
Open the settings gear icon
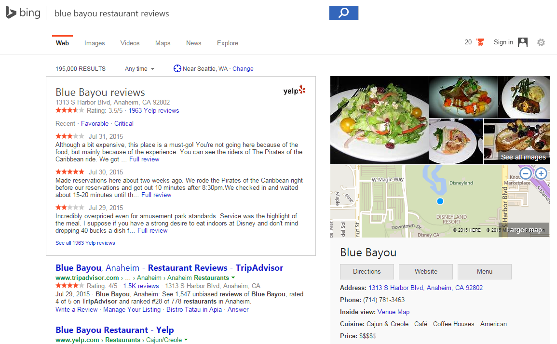[x=541, y=42]
